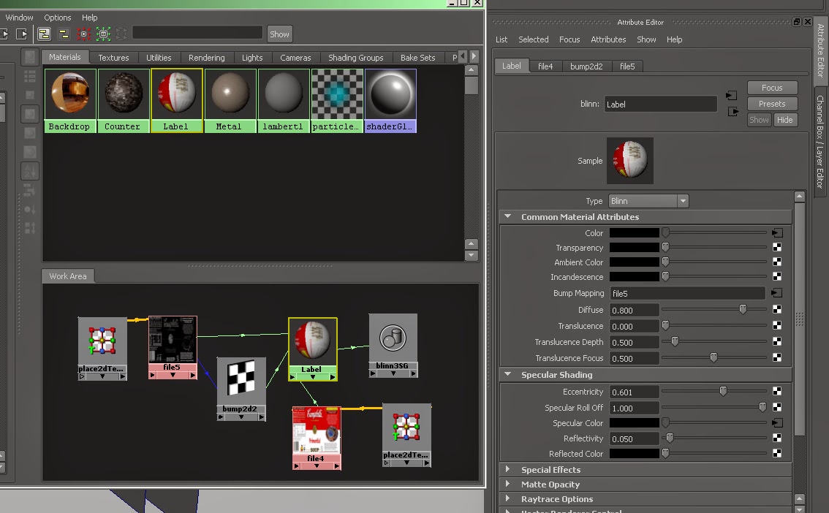
Task: Click the Show button beside the search field
Action: coord(280,34)
